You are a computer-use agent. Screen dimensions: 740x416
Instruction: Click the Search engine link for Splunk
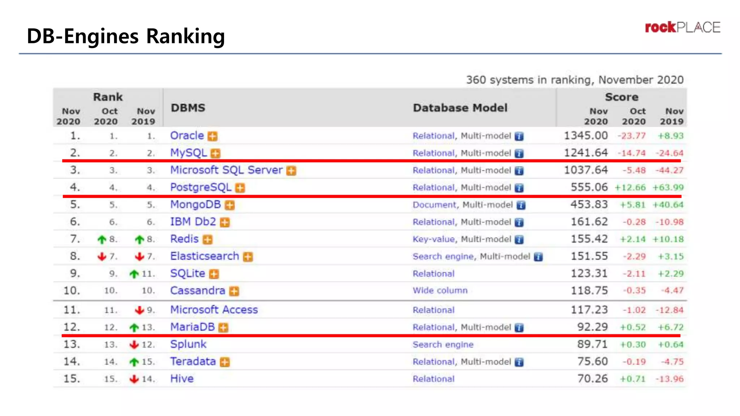point(443,344)
